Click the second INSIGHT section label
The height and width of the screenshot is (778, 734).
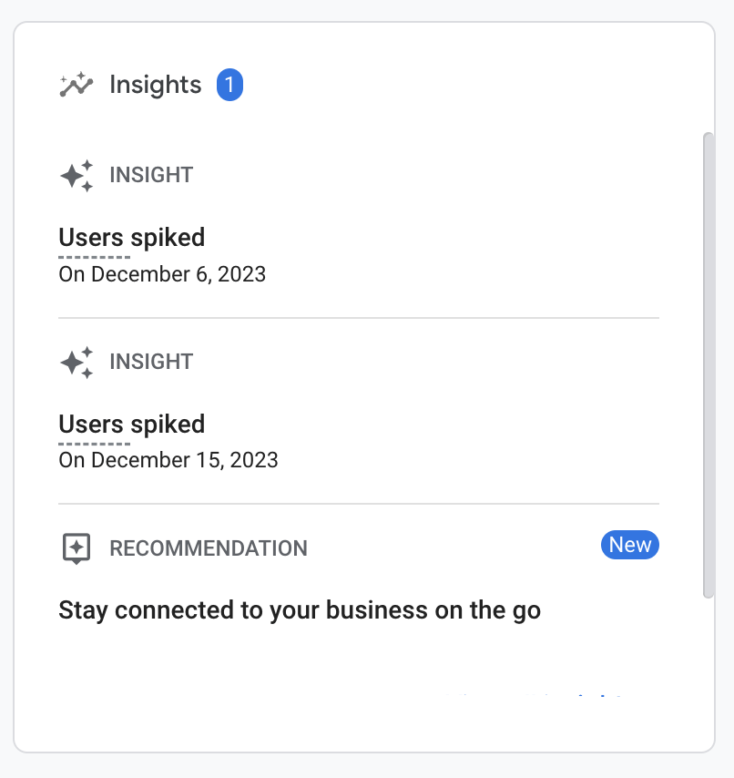pyautogui.click(x=151, y=362)
